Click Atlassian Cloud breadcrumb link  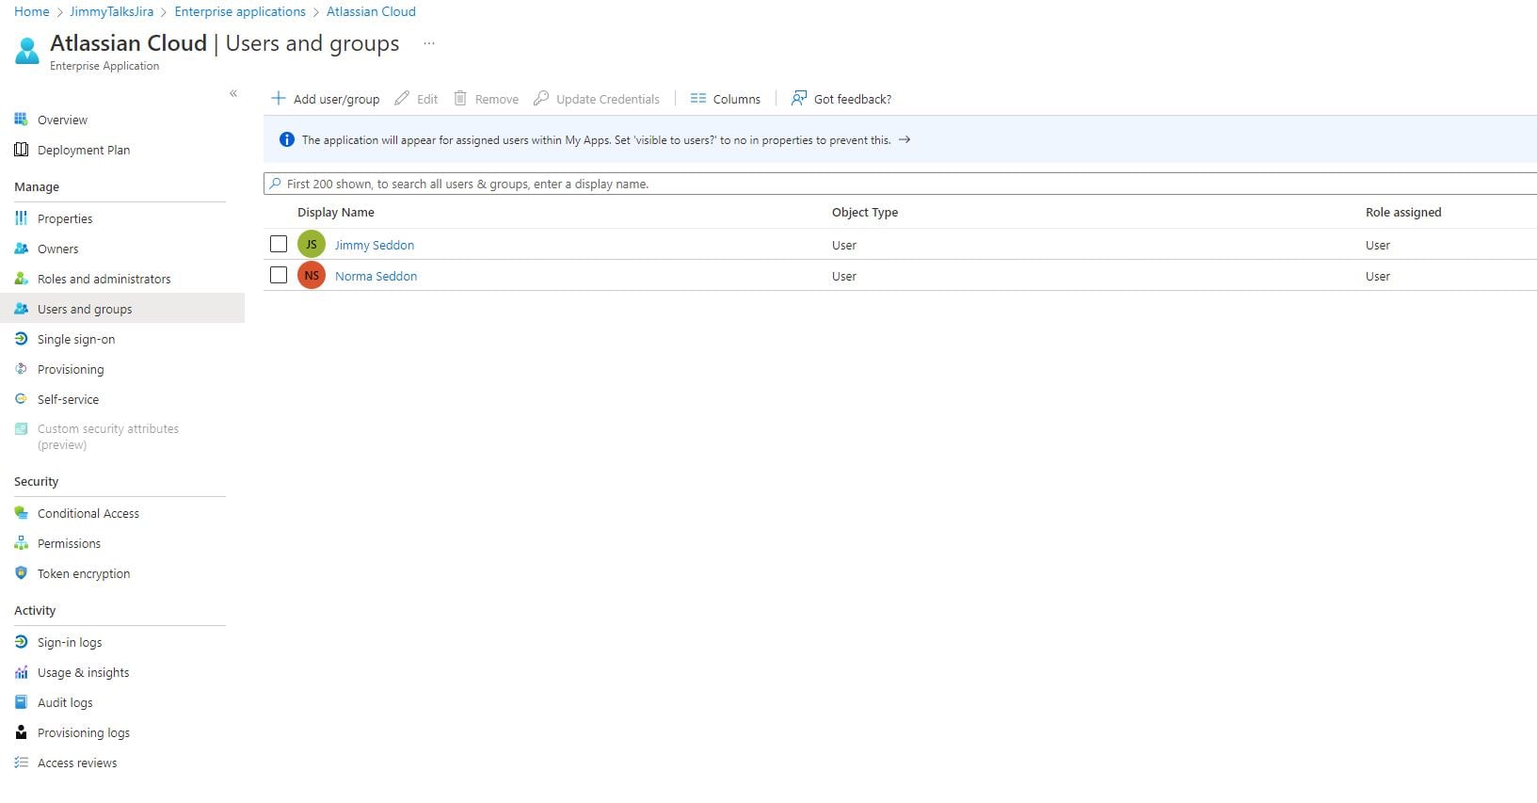click(371, 11)
